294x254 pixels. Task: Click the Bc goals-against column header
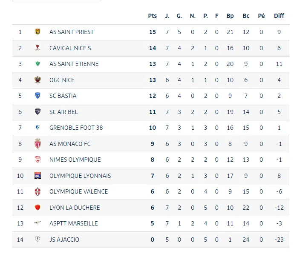[x=246, y=16]
